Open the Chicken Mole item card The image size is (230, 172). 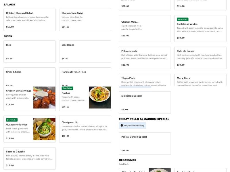145,28
